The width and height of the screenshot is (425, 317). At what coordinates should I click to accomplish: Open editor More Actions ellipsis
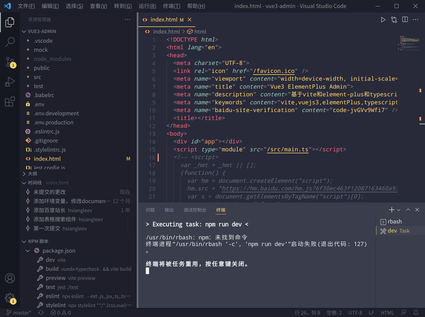click(x=416, y=20)
